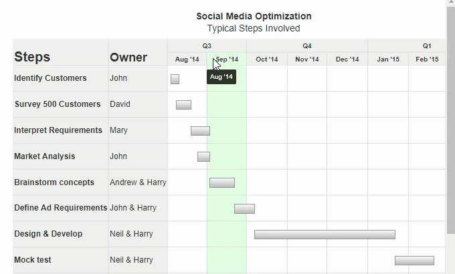This screenshot has width=455, height=274.
Task: Click the Steps column heading
Action: 32,57
